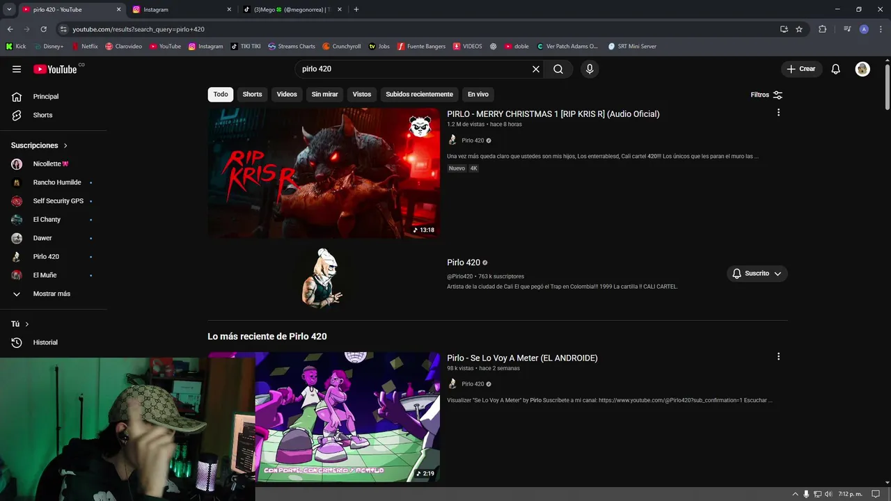Open Fuente Bangers bookmark

point(422,47)
